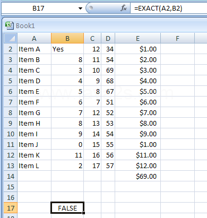
Task: Select column F header
Action: pyautogui.click(x=177, y=38)
